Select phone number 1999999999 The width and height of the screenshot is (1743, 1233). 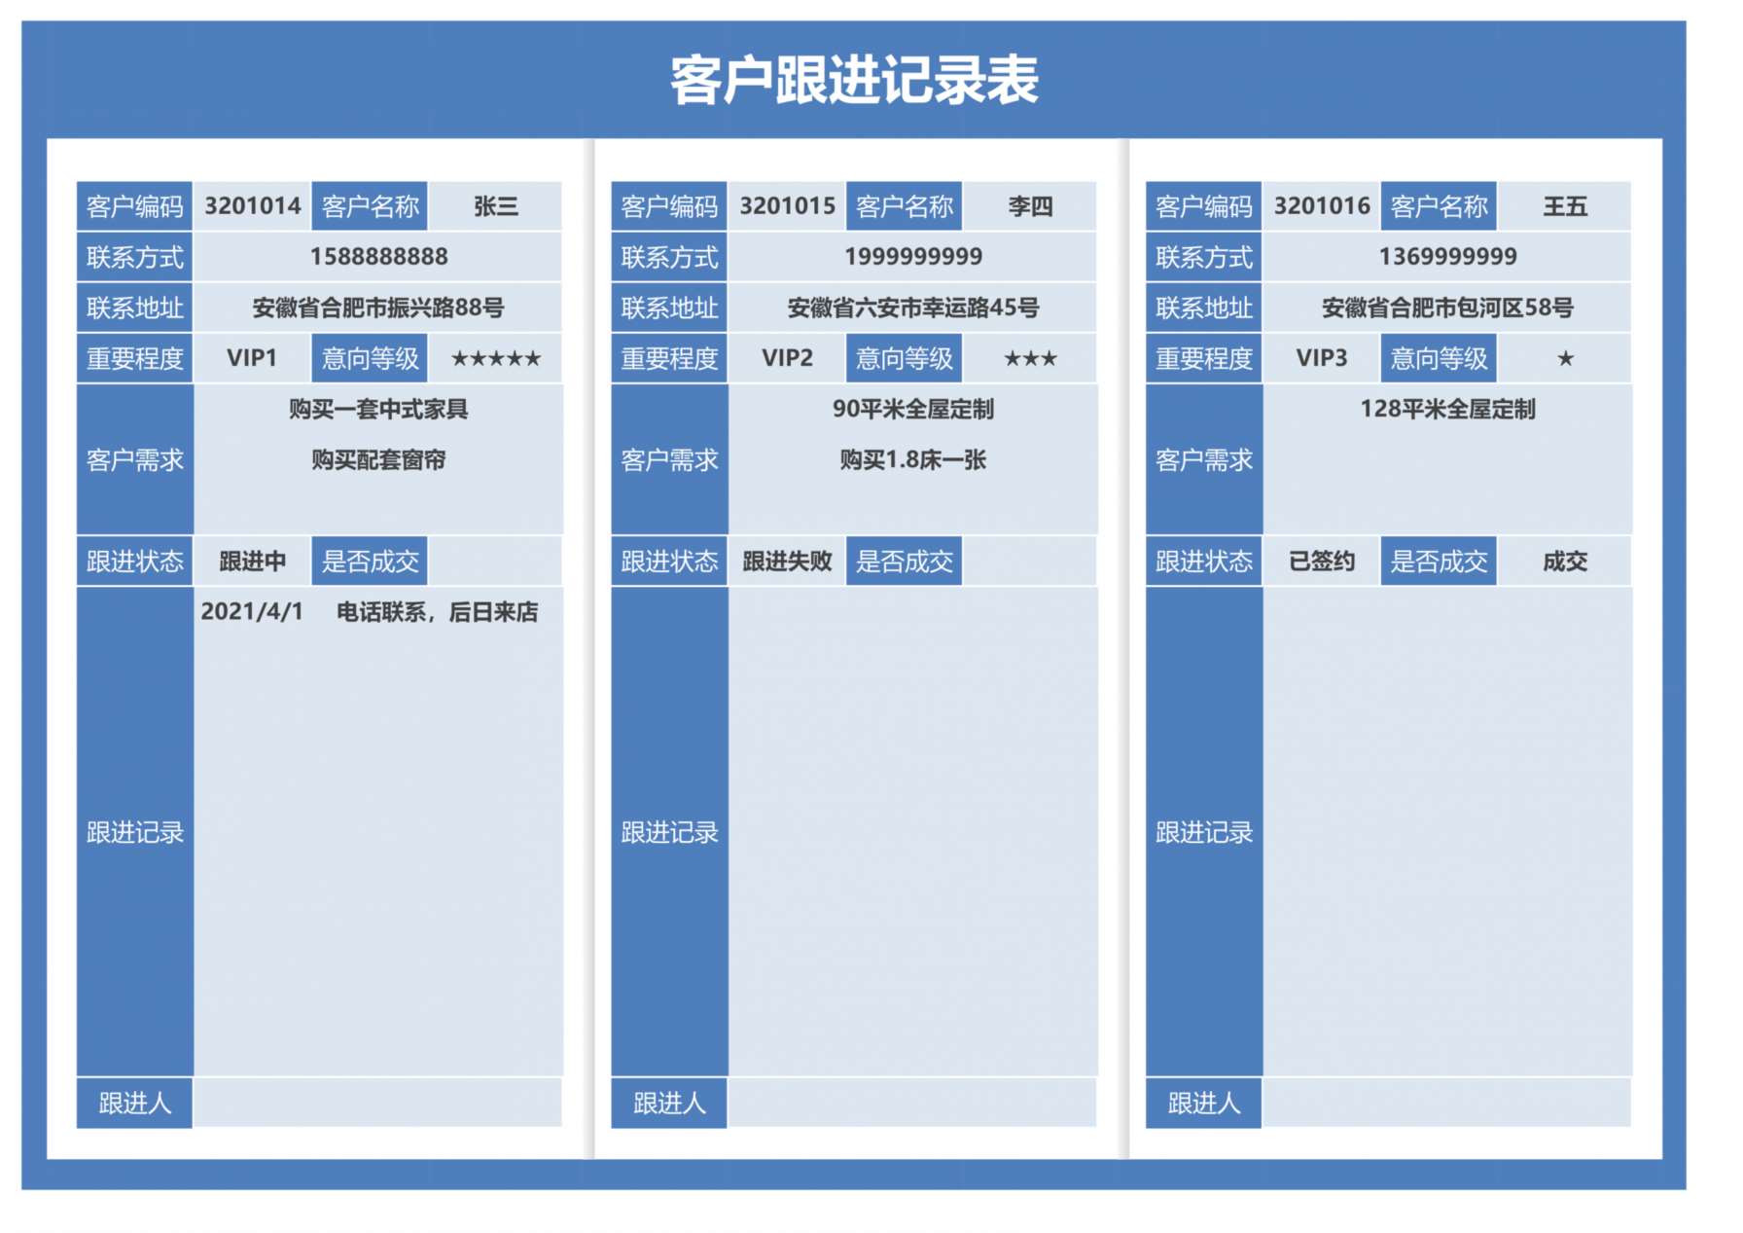pyautogui.click(x=913, y=257)
